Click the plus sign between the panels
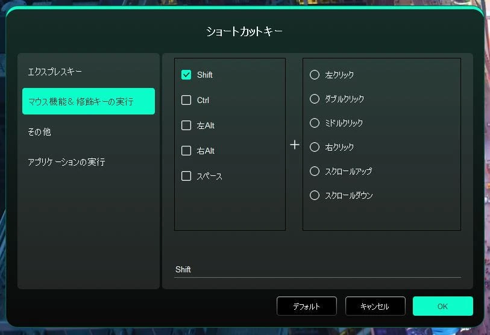 [295, 145]
